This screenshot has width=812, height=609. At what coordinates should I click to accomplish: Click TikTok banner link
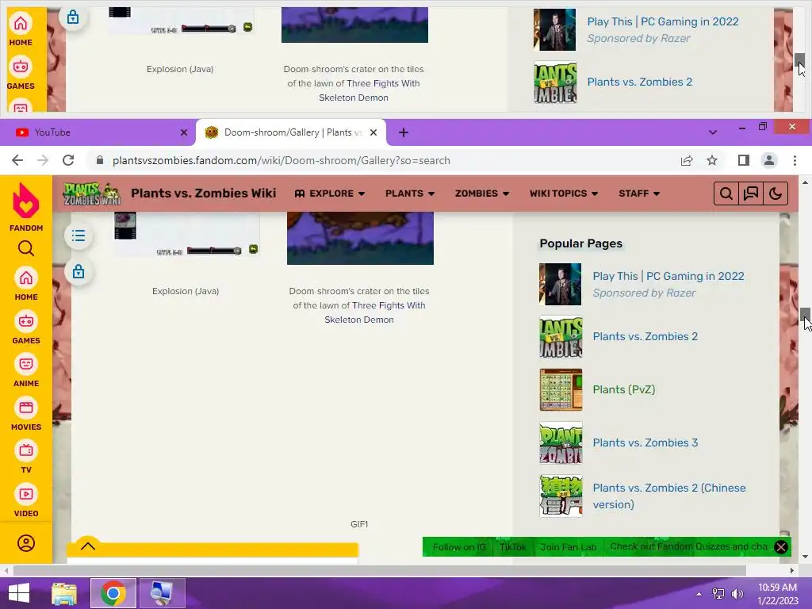(x=513, y=547)
